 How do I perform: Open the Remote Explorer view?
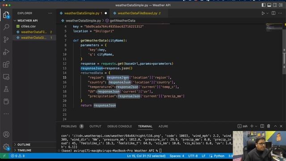(x=6, y=77)
